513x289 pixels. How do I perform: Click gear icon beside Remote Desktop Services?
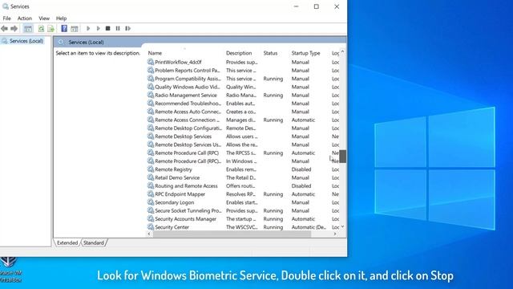click(x=151, y=136)
